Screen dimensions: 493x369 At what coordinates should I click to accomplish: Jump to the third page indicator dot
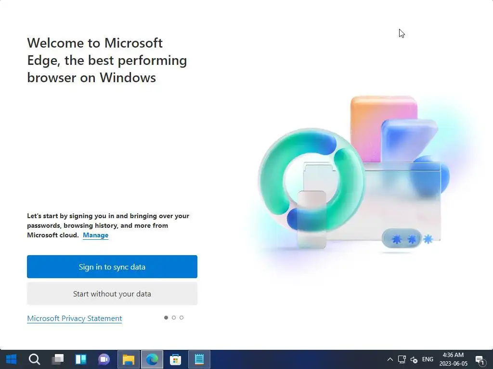coord(182,318)
